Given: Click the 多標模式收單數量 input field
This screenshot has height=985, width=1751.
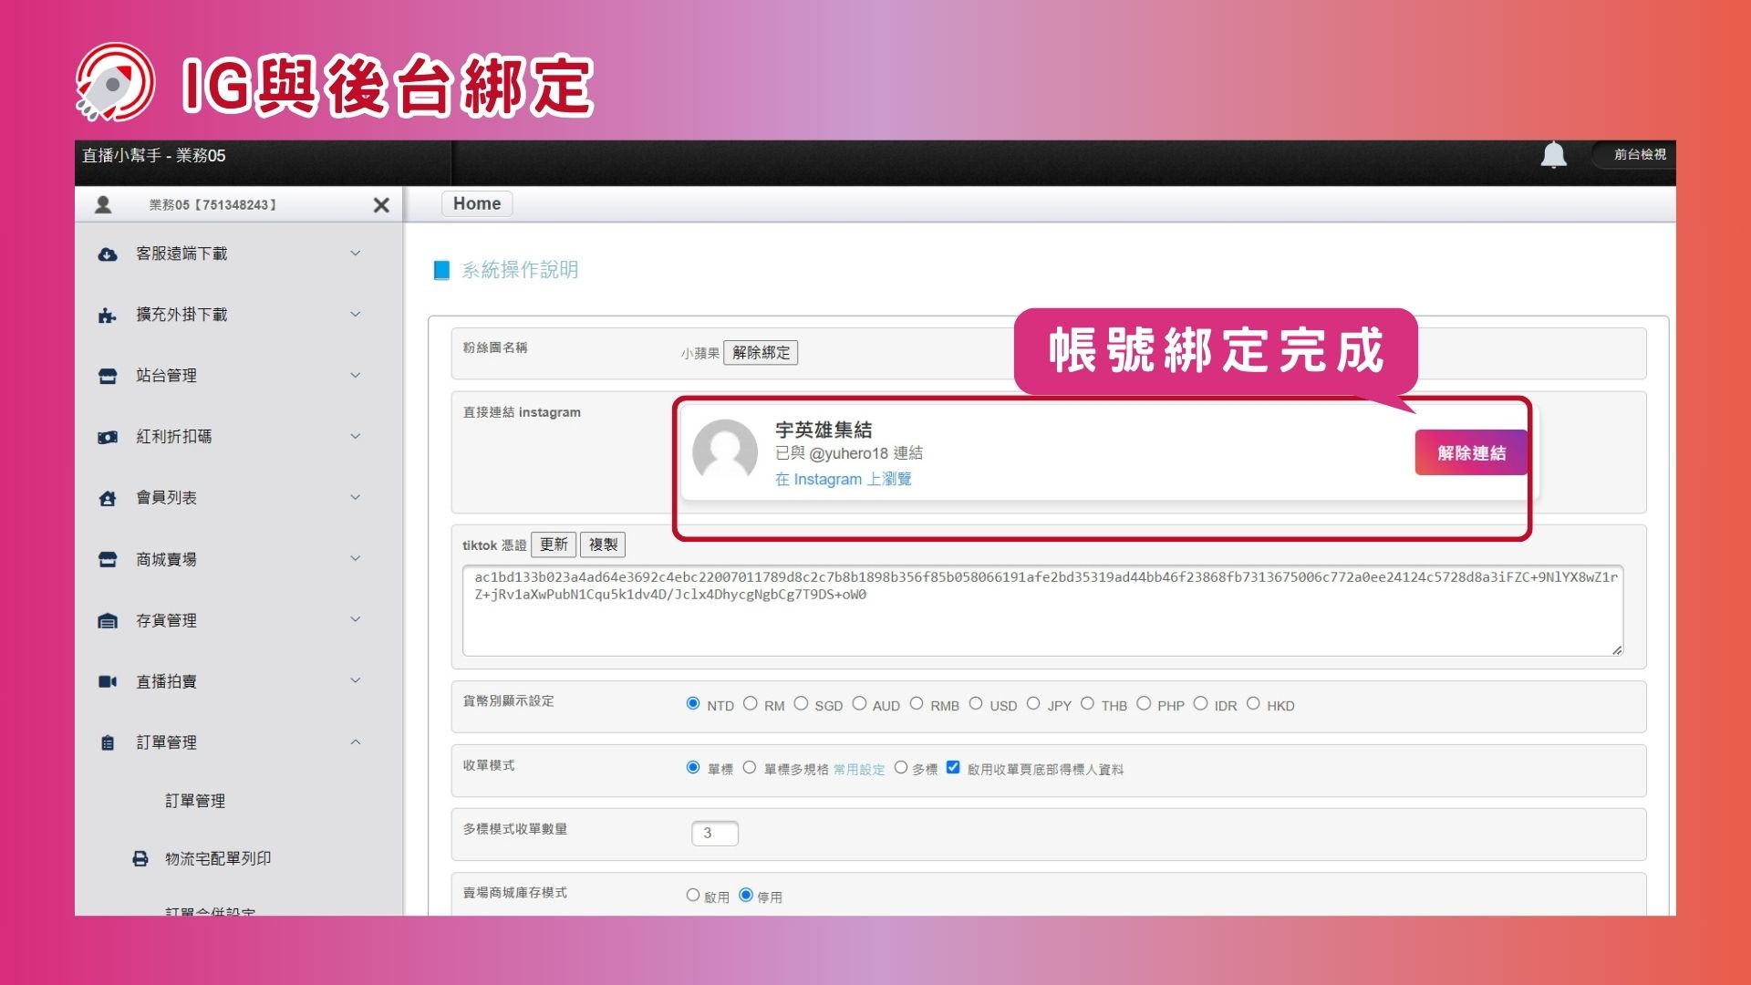Looking at the screenshot, I should pyautogui.click(x=714, y=833).
